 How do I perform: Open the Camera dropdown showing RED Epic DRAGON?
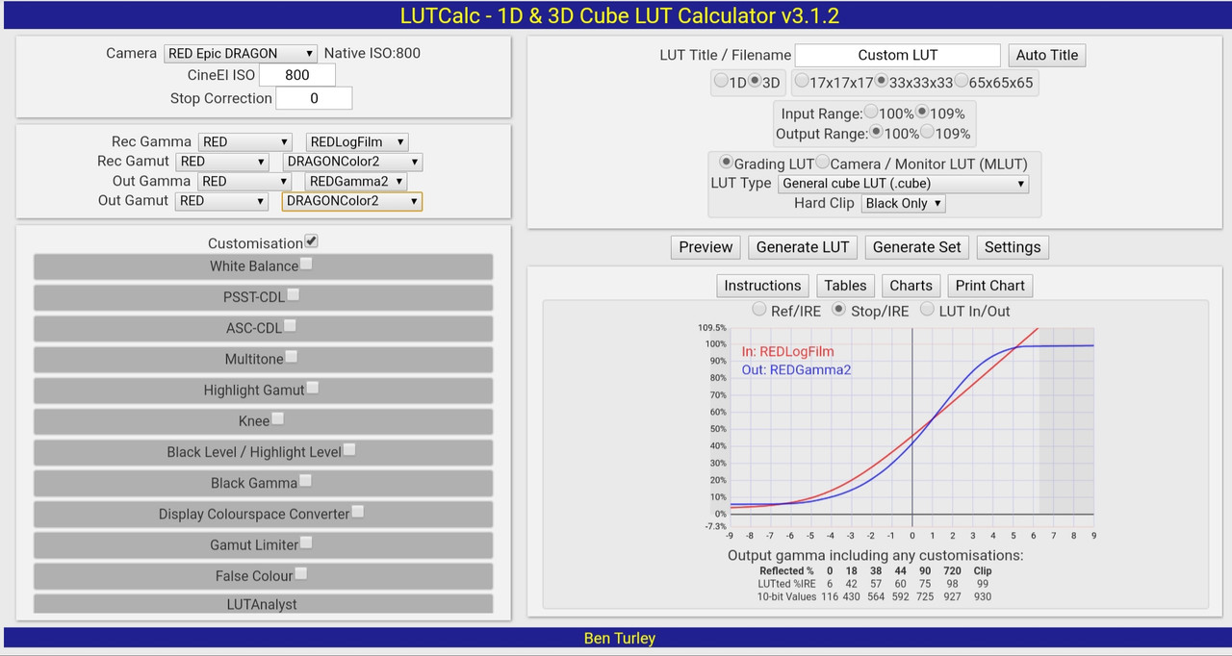[x=241, y=54]
